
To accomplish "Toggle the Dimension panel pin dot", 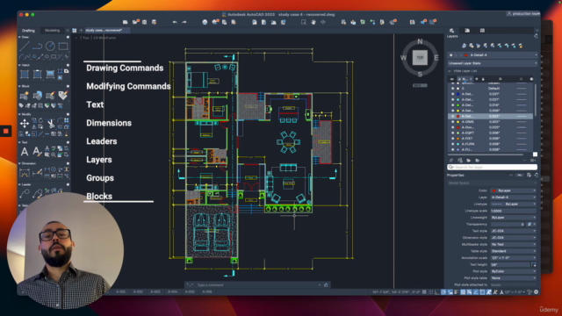I will [68, 163].
